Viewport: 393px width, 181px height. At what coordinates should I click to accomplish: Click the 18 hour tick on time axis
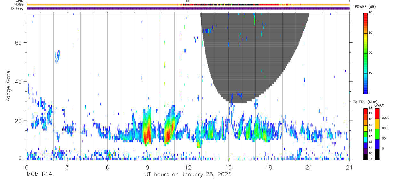coord(269,167)
